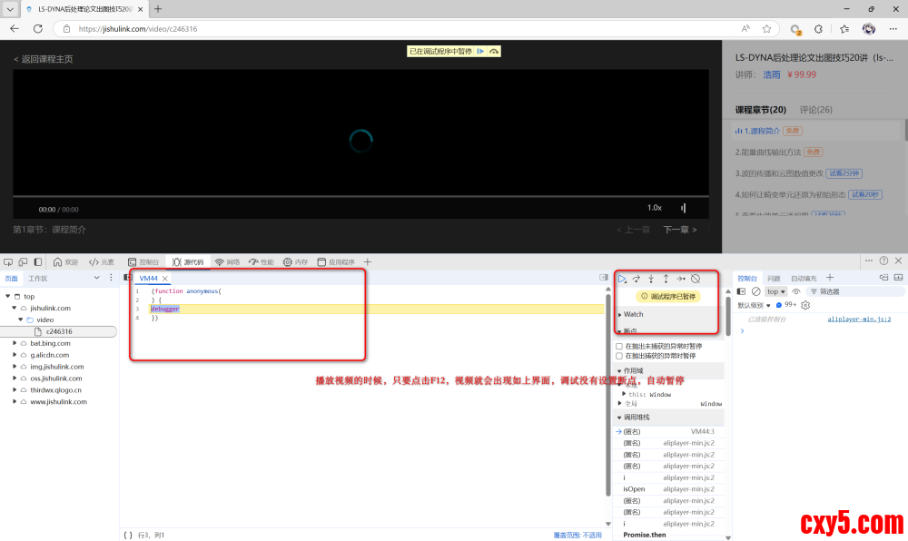
Task: Enable pause on caught exceptions checkbox
Action: coord(619,356)
